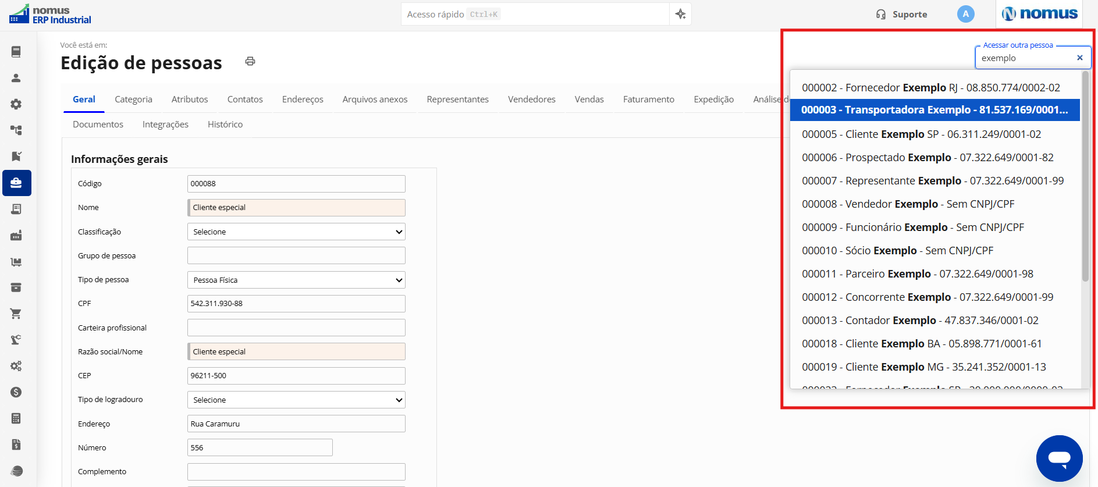The image size is (1098, 487).
Task: Switch to the Atributos tab
Action: tap(190, 99)
